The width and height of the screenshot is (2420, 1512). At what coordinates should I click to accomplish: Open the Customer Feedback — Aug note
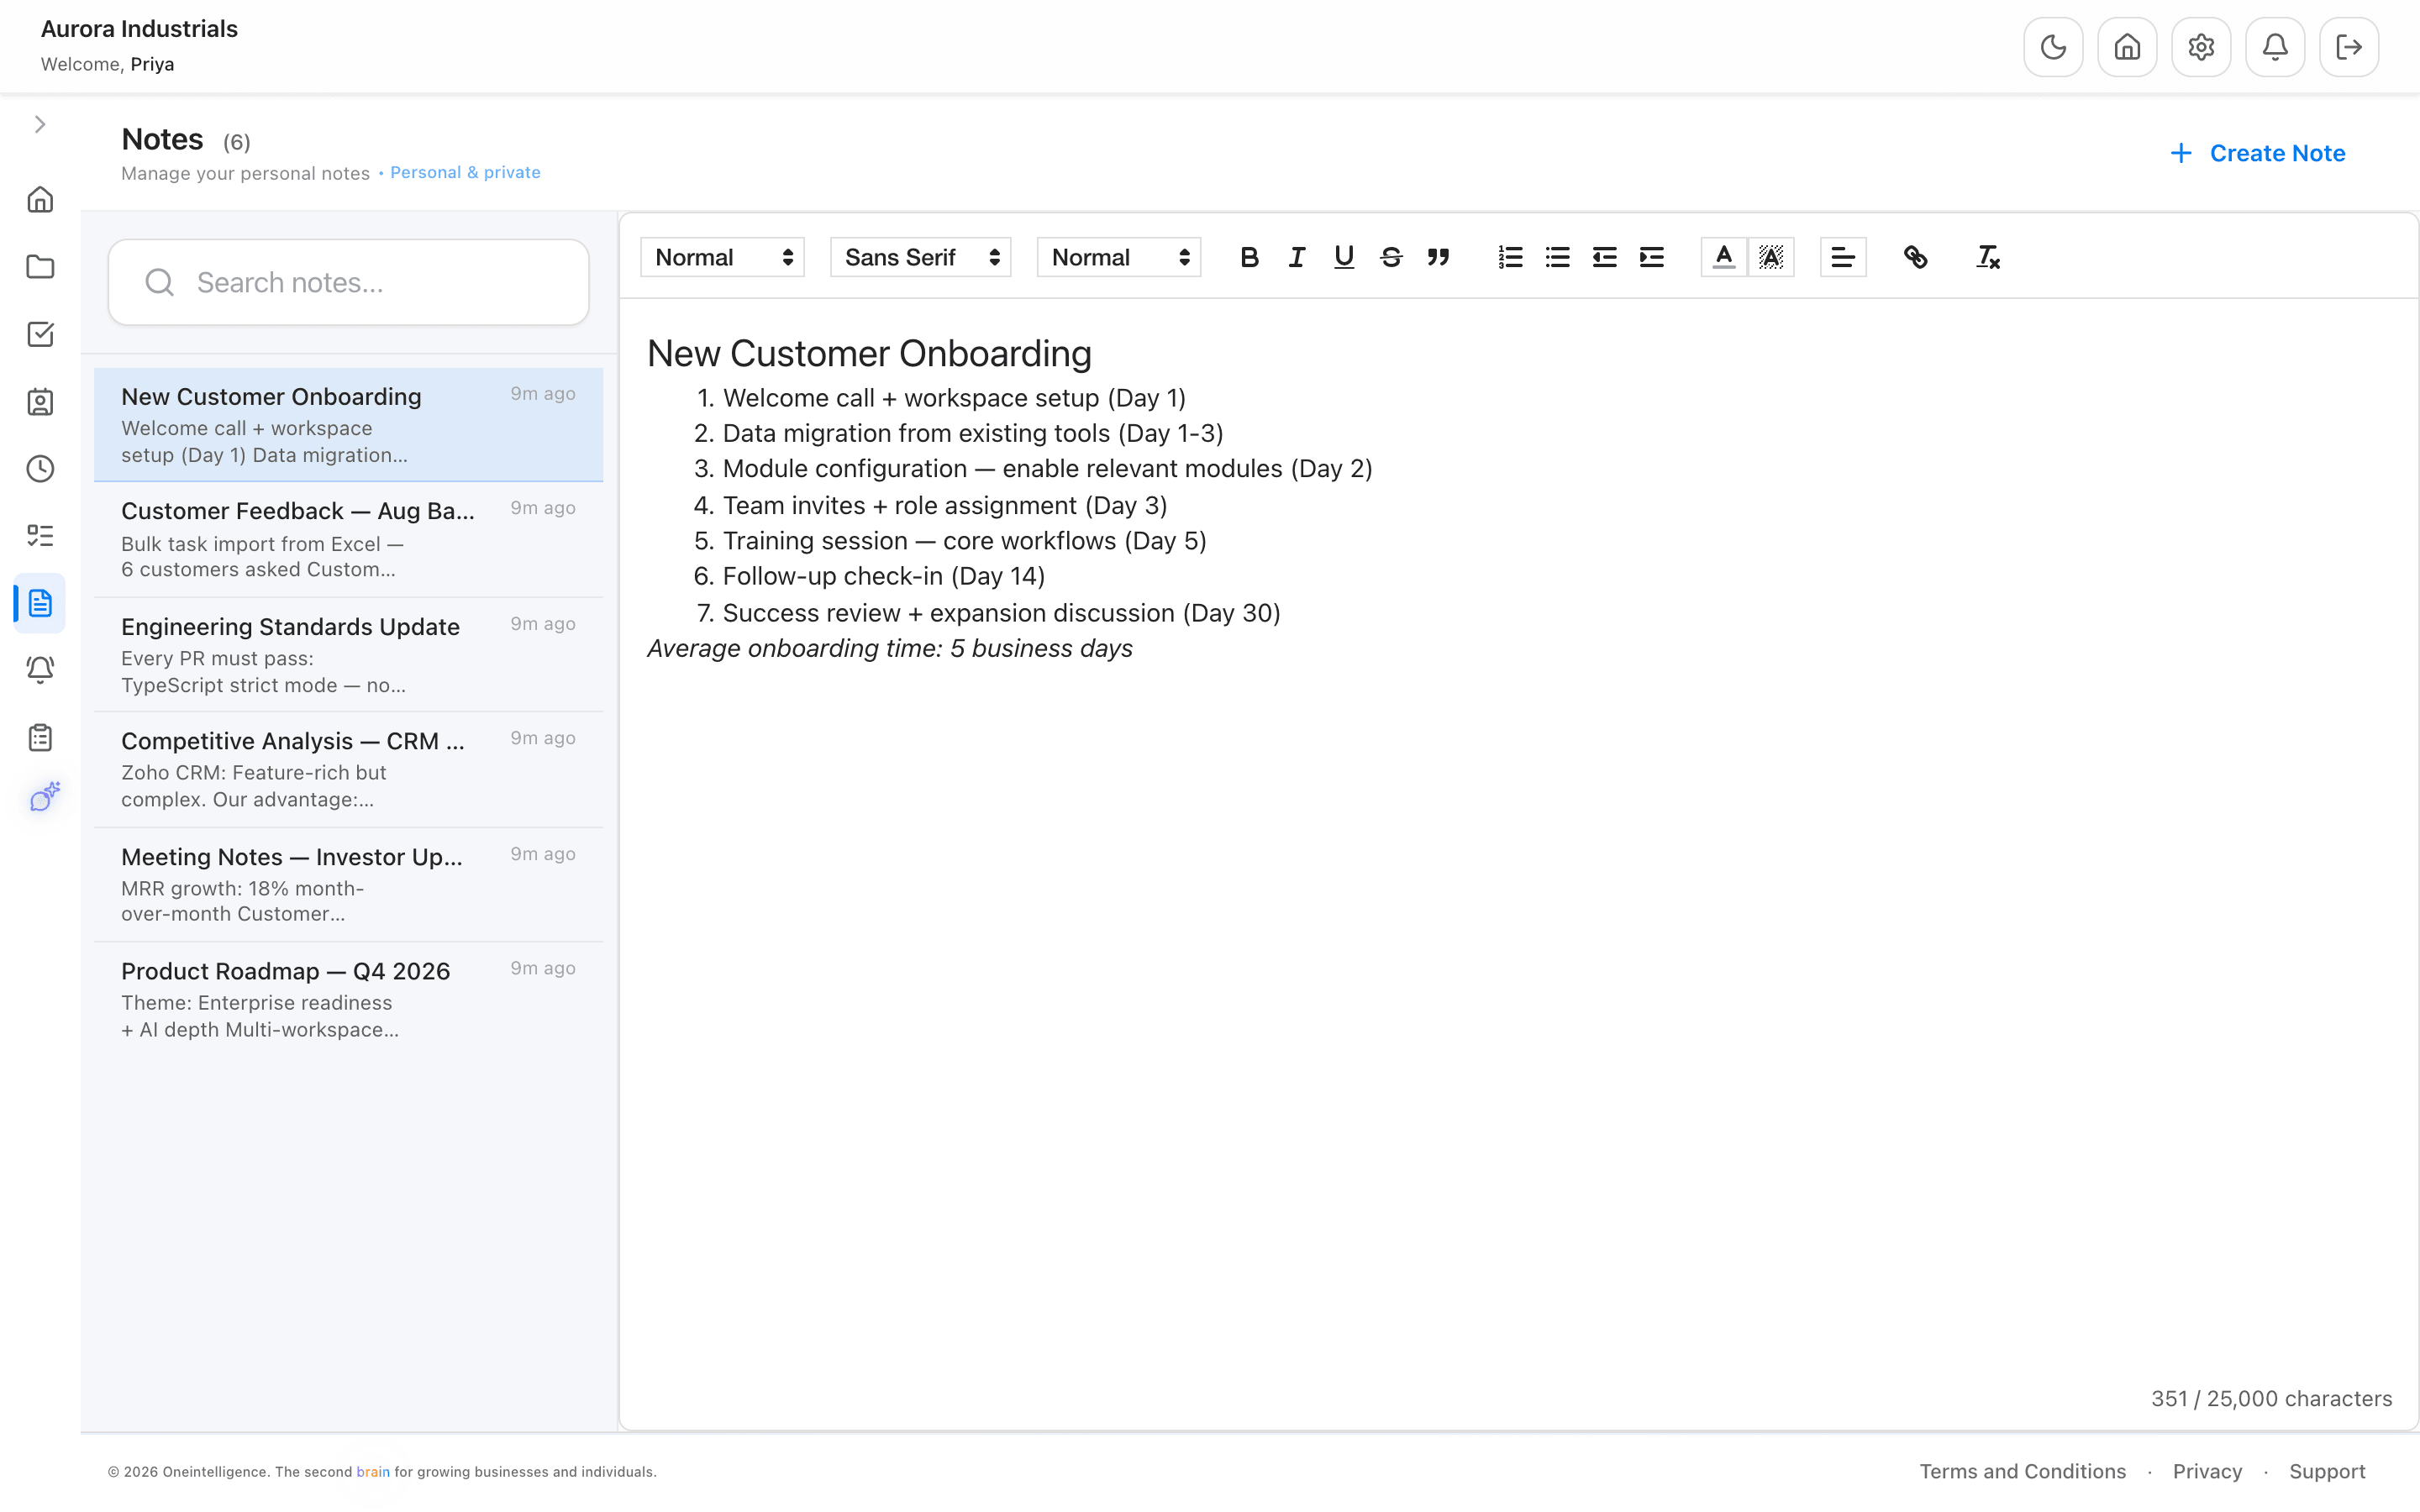click(x=348, y=540)
